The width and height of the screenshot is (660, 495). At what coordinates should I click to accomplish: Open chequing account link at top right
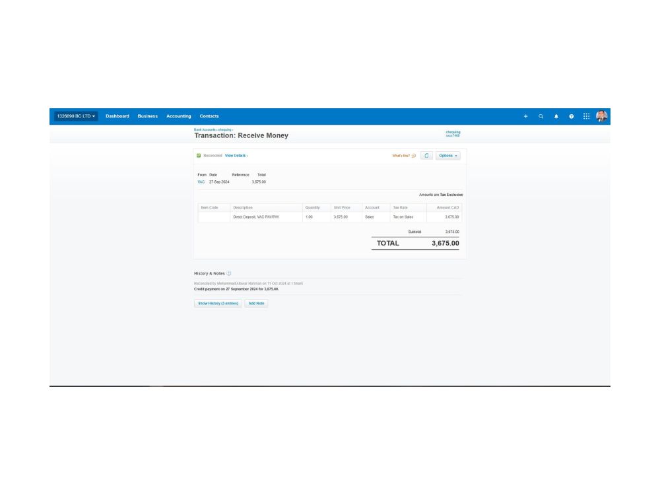[x=453, y=133]
